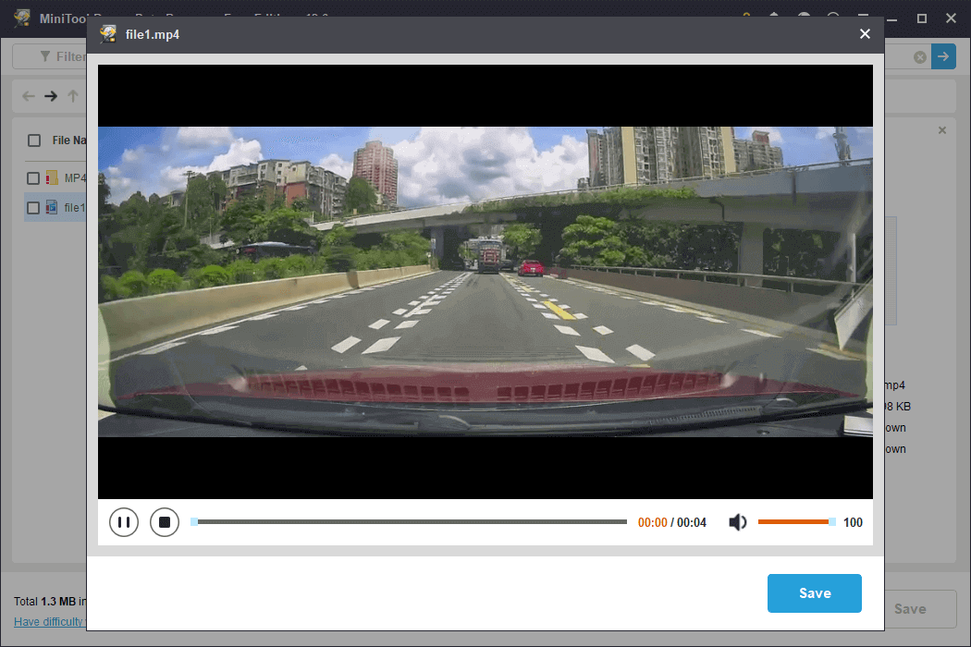Click the Filter icon above the file list
The width and height of the screenshot is (971, 647).
tap(46, 55)
